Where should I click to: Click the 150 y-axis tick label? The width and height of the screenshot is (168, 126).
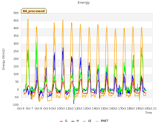[x=16, y=66]
